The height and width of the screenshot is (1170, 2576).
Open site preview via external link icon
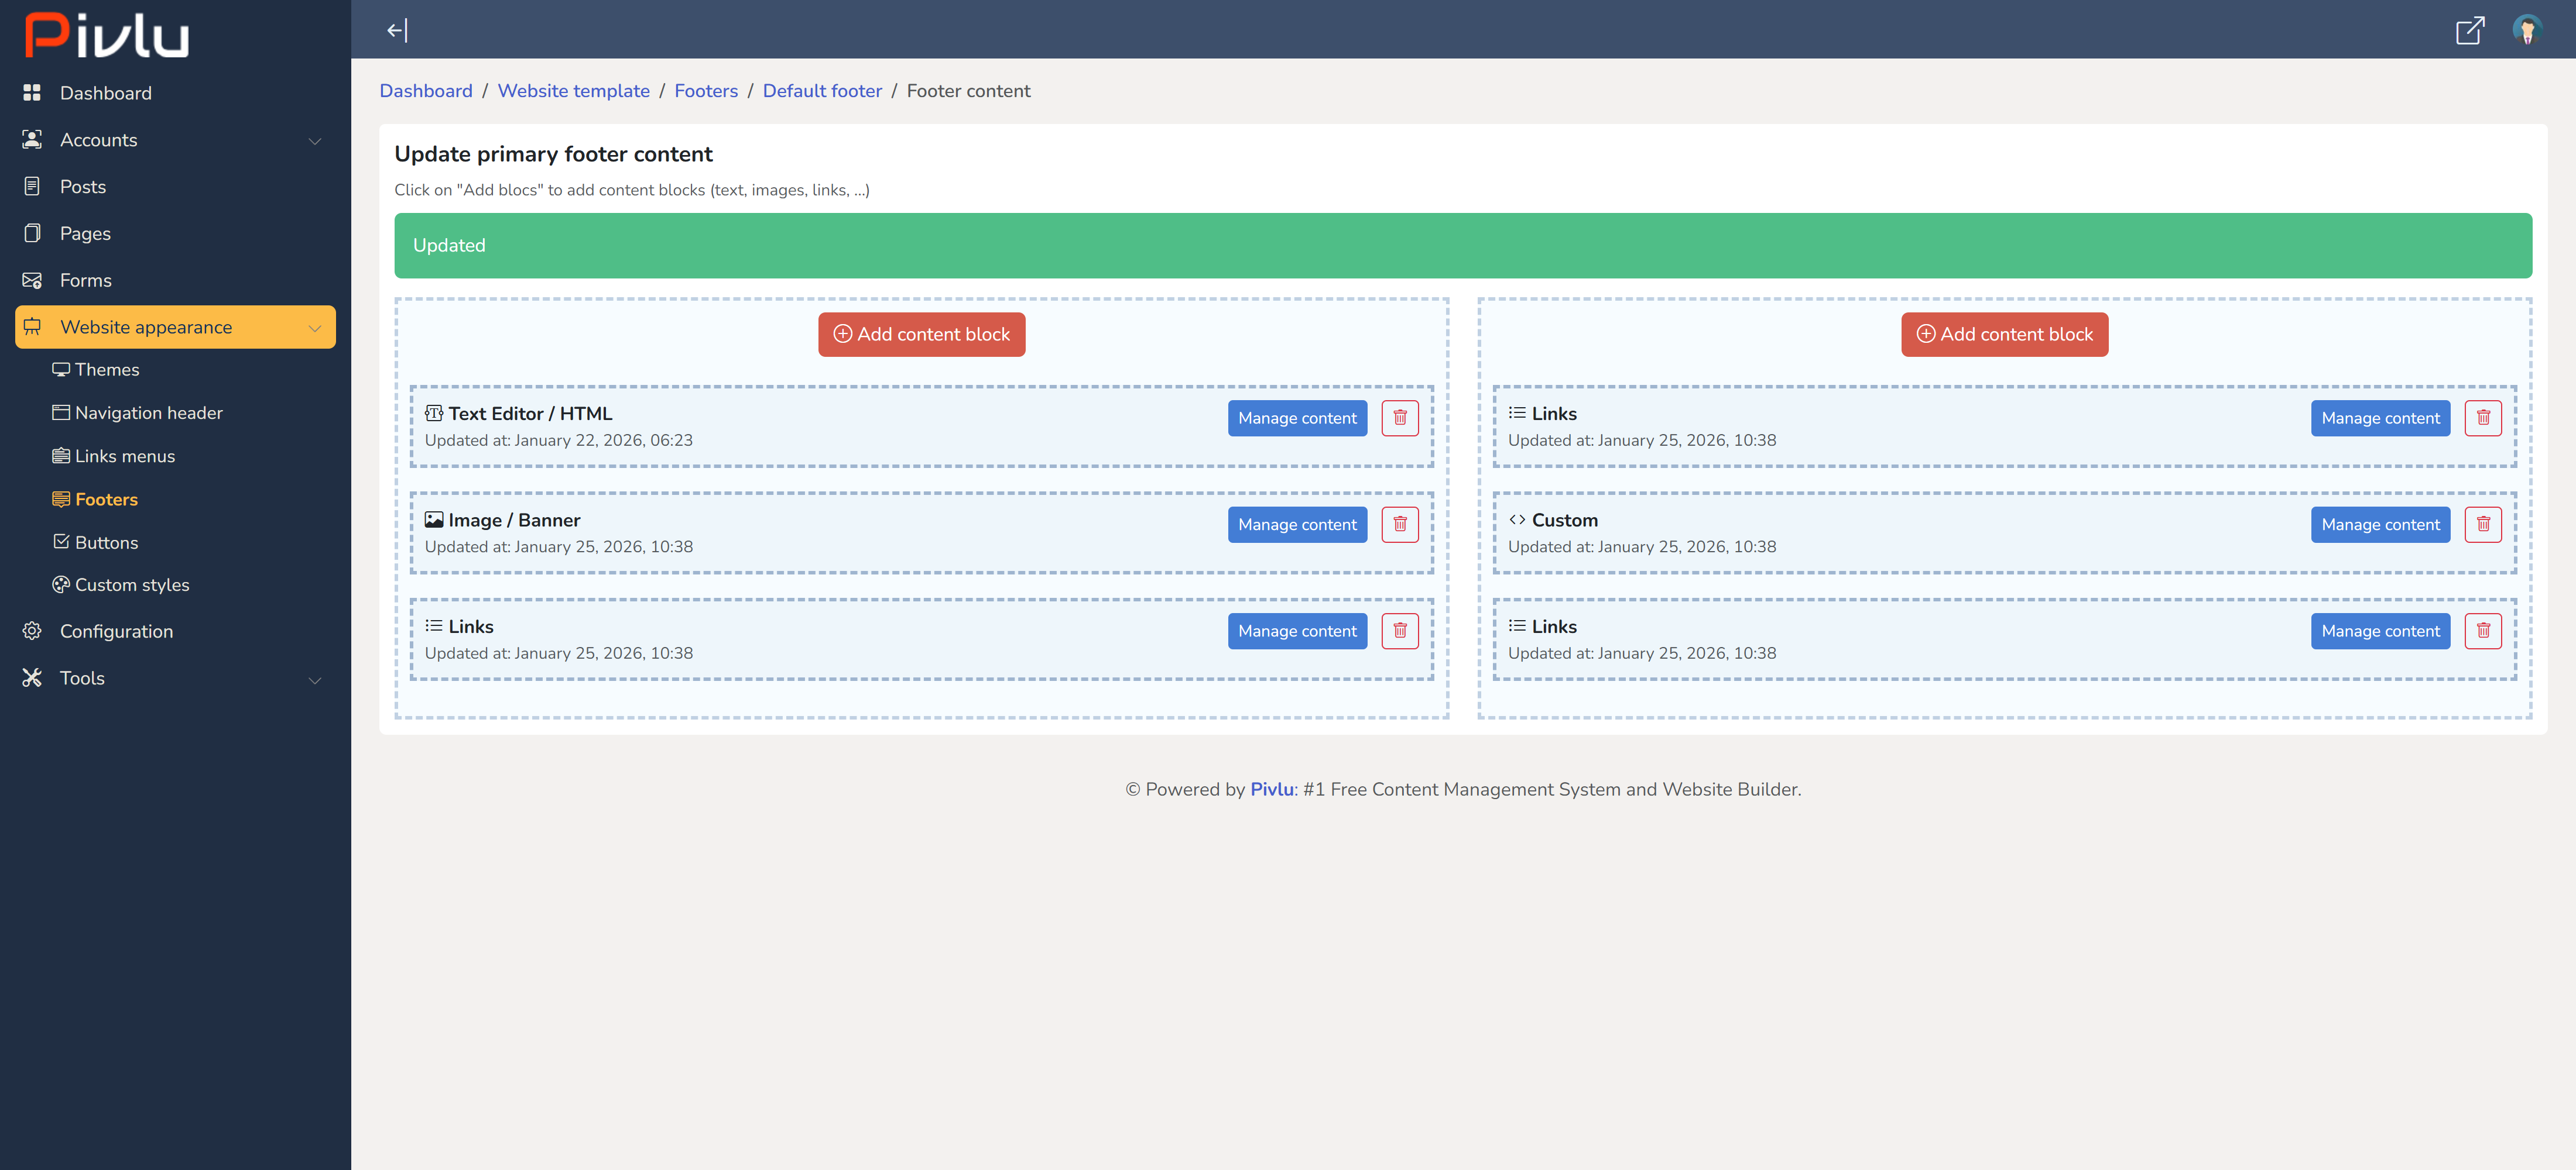[2470, 31]
